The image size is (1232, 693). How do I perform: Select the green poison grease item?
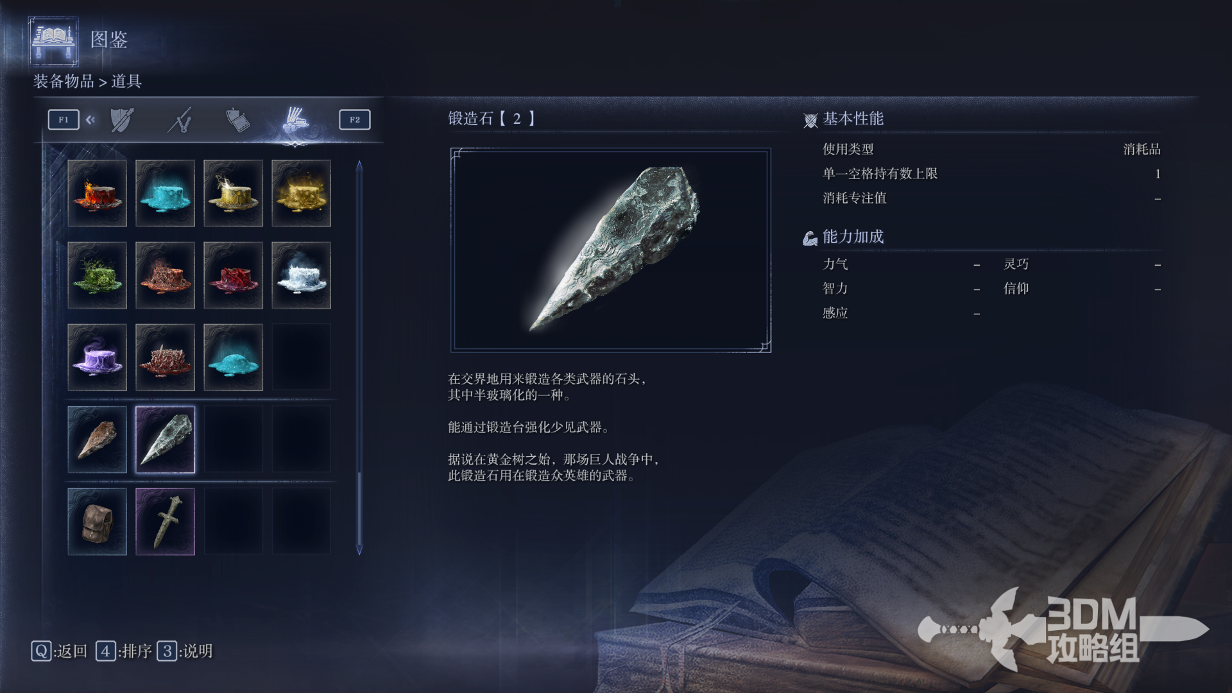98,275
